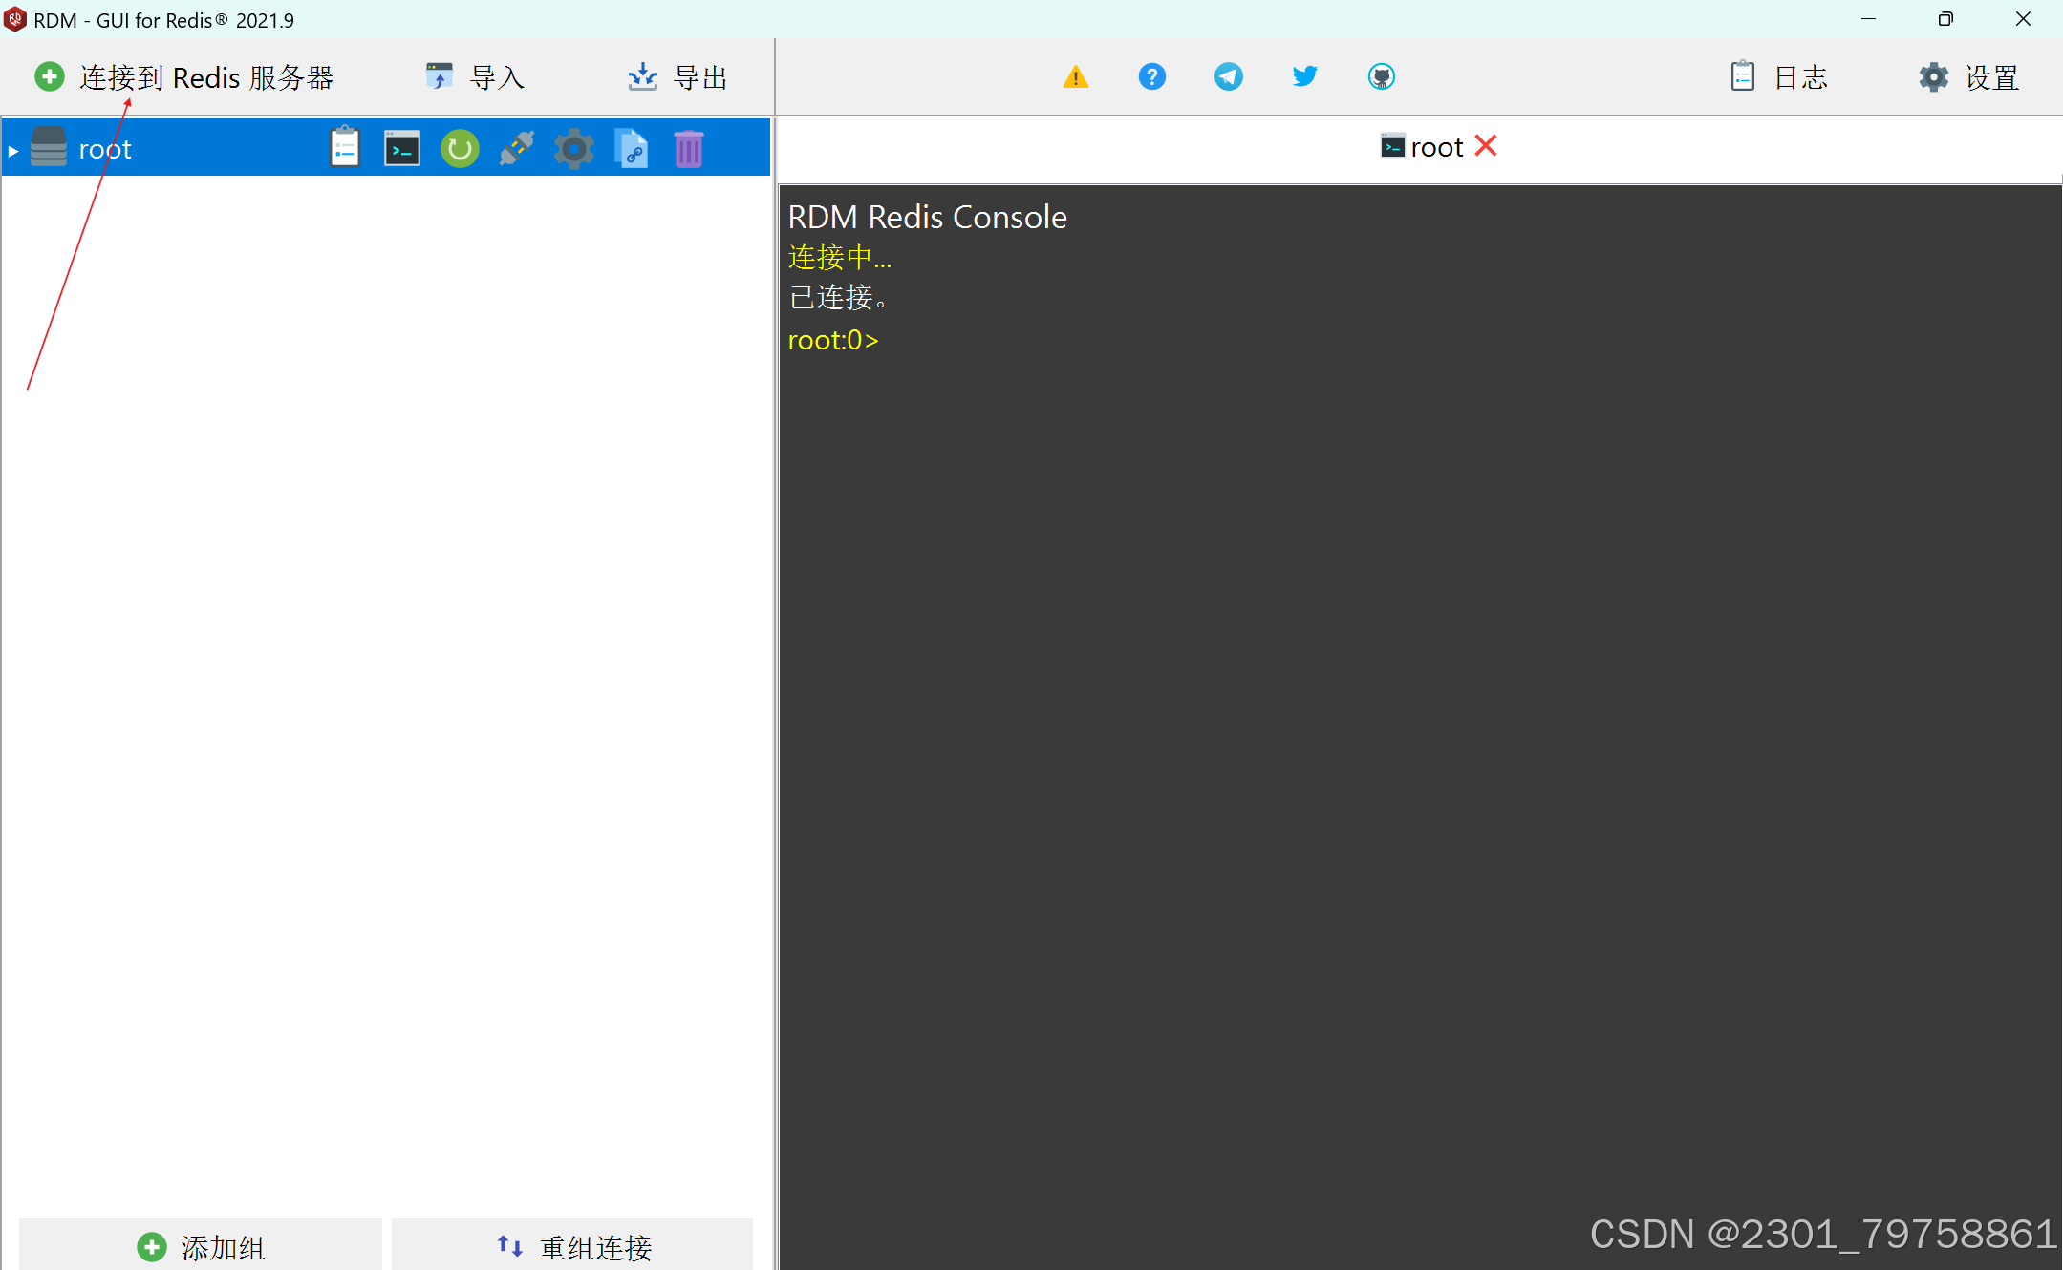
Task: Delete root connection with trash icon
Action: point(688,148)
